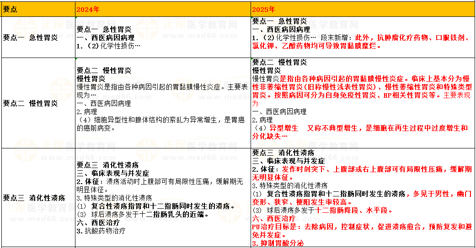Click the "要点二 慢性胃炎" row label

pos(30,103)
